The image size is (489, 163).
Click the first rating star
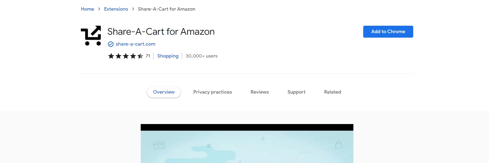pyautogui.click(x=111, y=56)
